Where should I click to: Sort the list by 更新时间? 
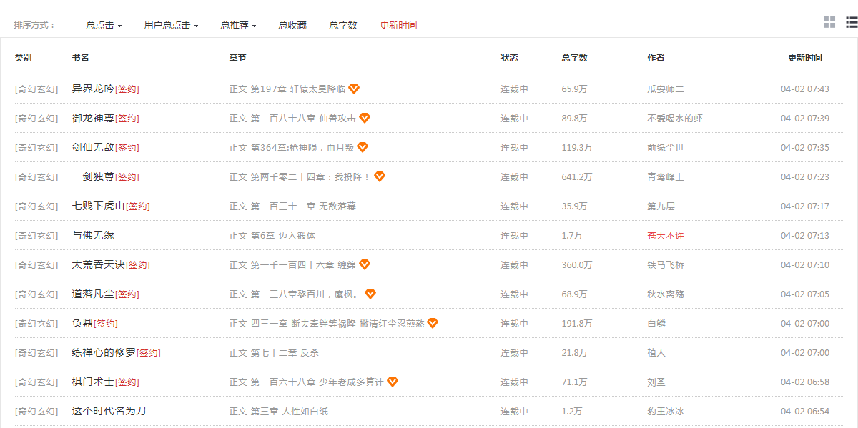398,25
